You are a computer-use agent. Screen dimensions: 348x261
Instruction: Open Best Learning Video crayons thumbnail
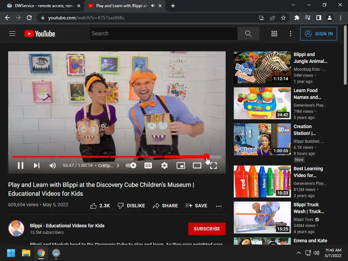[x=262, y=181]
